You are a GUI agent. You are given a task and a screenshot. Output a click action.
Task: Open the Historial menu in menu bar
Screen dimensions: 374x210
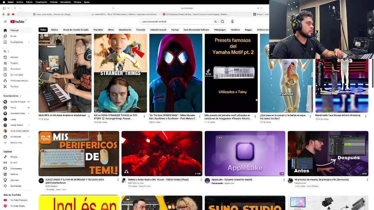coord(54,2)
